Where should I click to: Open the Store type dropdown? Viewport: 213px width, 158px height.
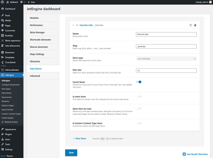[166, 59]
